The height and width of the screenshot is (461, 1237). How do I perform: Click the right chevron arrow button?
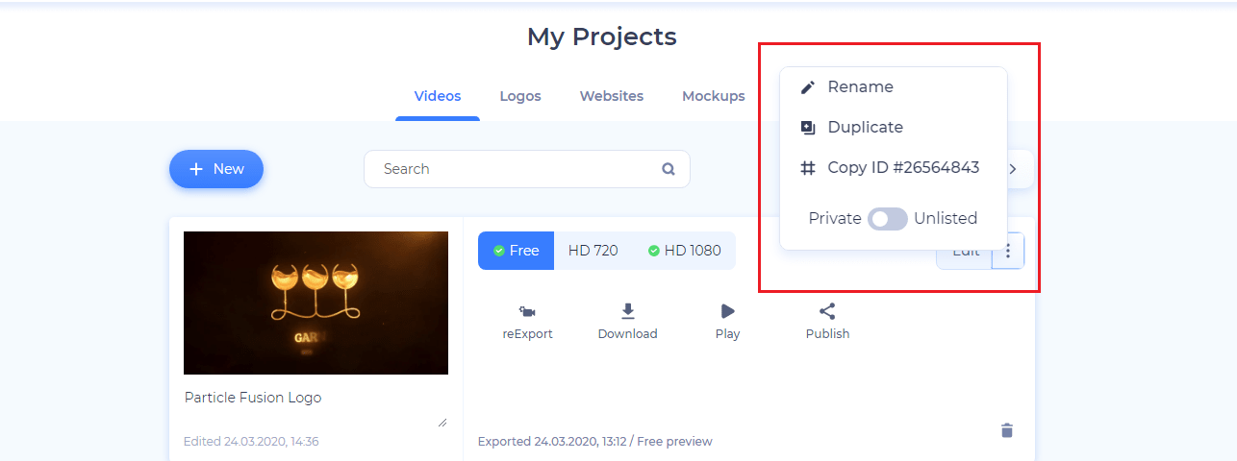1013,169
